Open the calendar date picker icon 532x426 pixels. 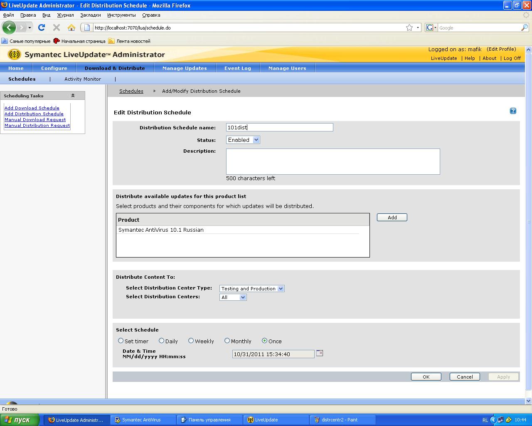pyautogui.click(x=320, y=353)
